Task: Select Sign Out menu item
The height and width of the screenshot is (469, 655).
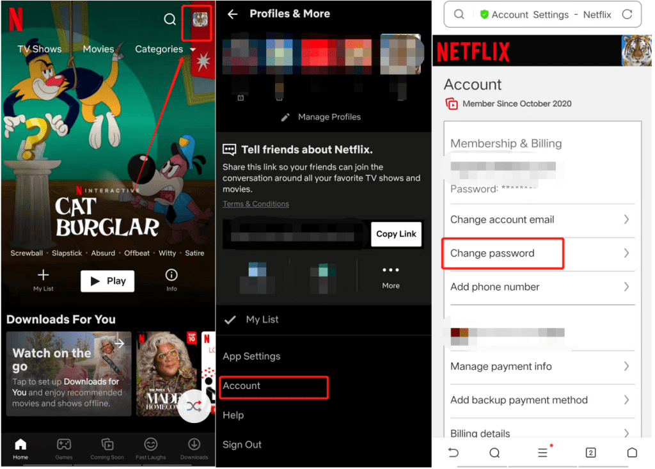Action: [241, 445]
